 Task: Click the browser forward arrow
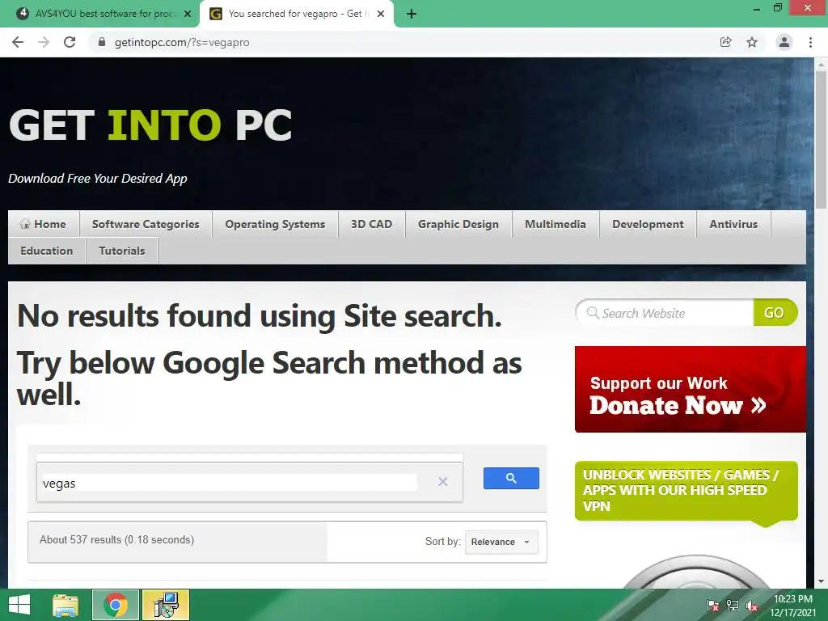click(44, 42)
